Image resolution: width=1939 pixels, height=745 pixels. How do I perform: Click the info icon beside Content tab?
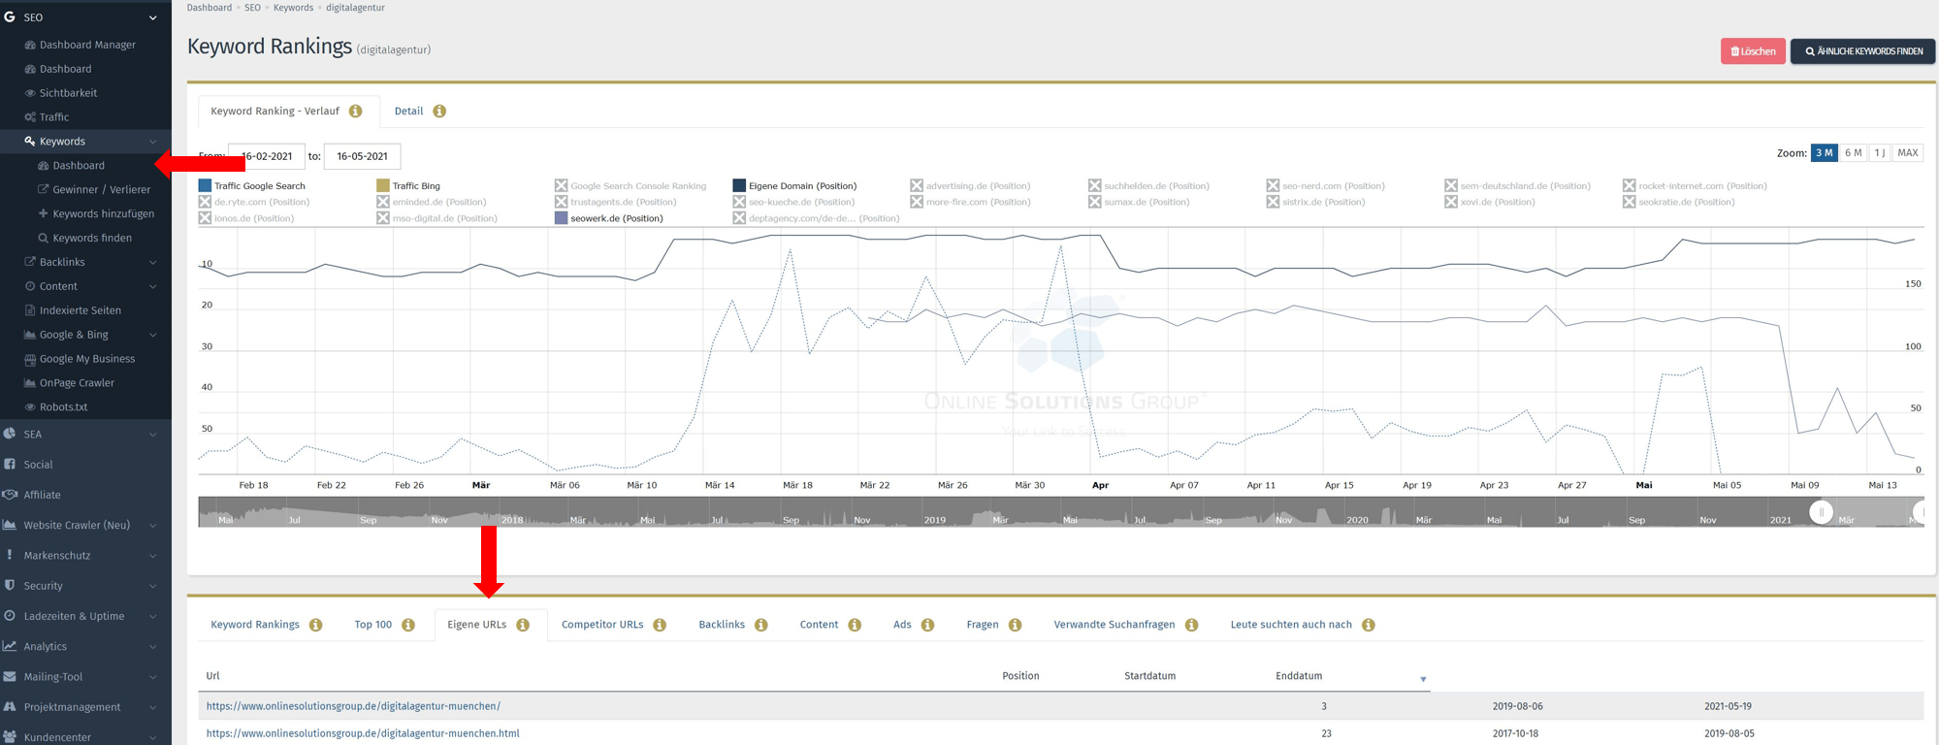[x=855, y=625]
